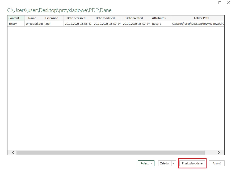The width and height of the screenshot is (231, 170).
Task: Open the Połącz dropdown menu
Action: 146,163
